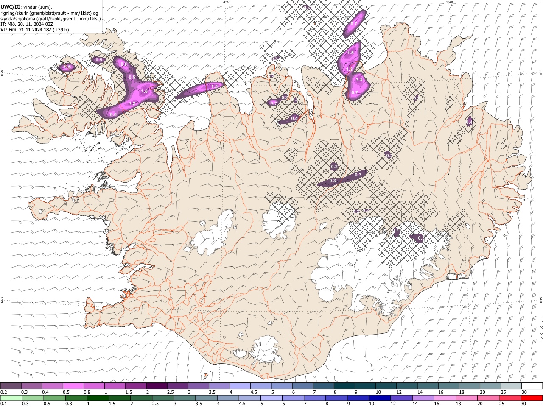This screenshot has width=543, height=407.
Task: Select the deep blue 10 swatch in lower legend row
Action: pos(379,398)
